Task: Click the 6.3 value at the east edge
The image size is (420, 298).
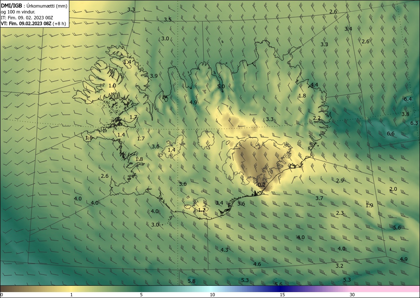Action: (x=414, y=123)
